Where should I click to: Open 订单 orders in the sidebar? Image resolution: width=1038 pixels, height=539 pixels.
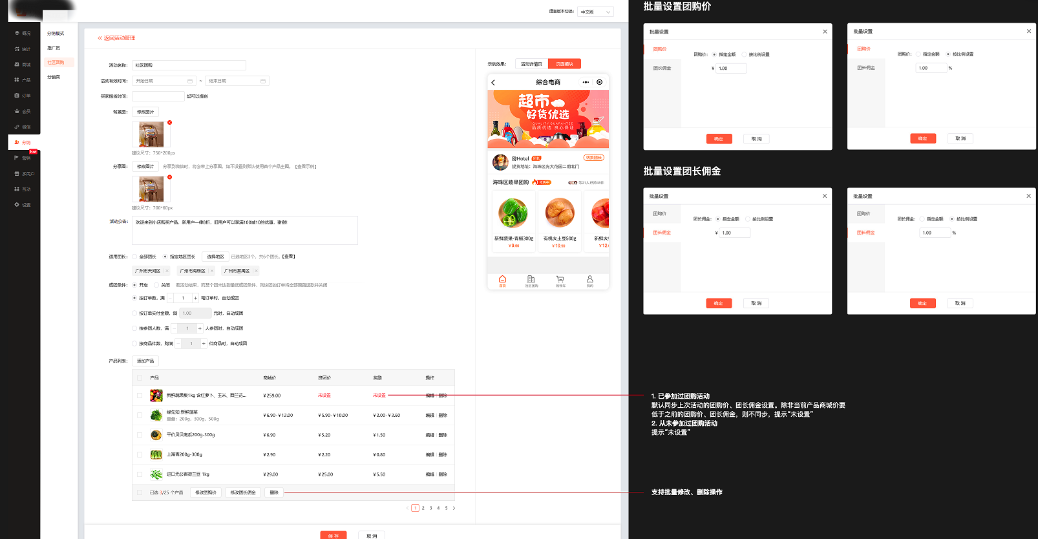pos(23,96)
